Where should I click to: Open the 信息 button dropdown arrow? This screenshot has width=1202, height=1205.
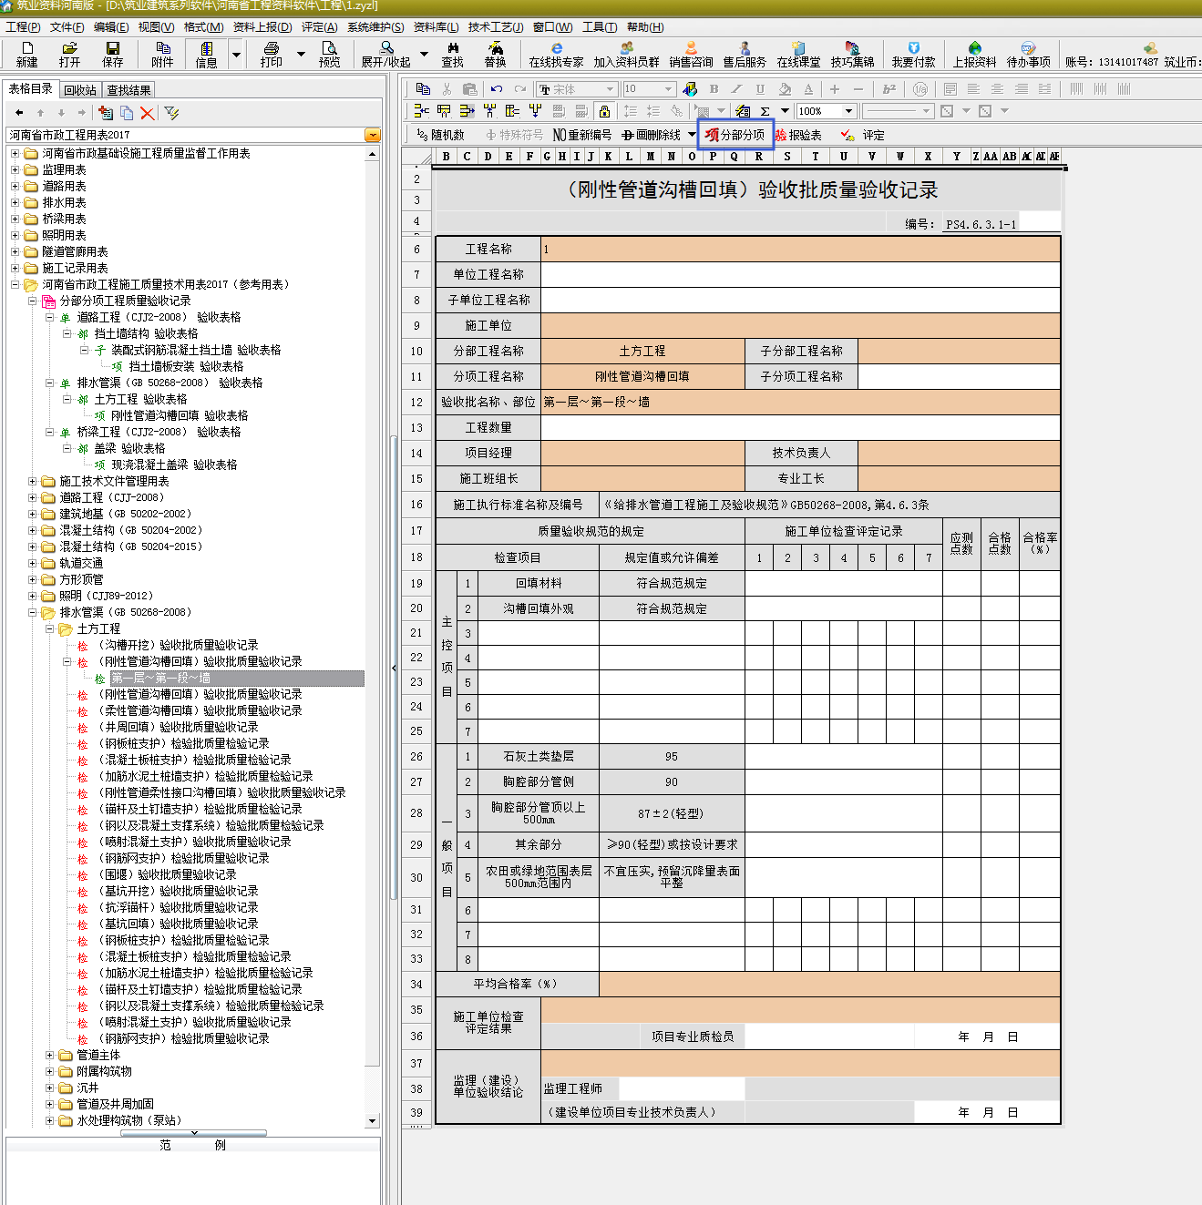tap(236, 55)
